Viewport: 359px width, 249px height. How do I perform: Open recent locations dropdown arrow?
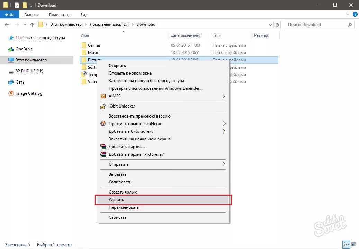[x=25, y=25]
